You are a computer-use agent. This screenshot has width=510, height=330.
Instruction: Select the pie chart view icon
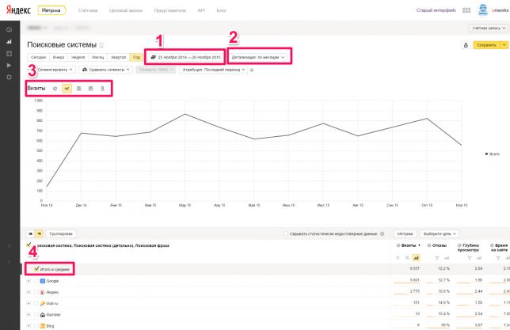coord(55,89)
